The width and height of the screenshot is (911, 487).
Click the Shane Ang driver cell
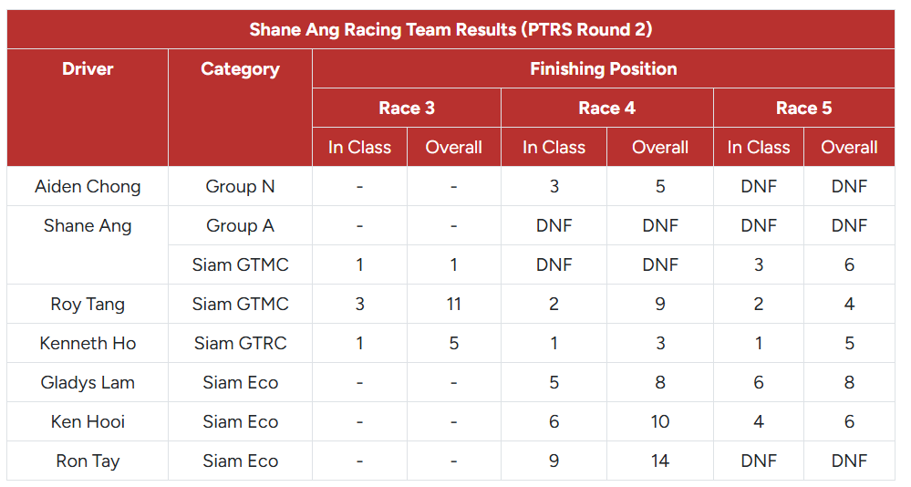click(x=88, y=245)
